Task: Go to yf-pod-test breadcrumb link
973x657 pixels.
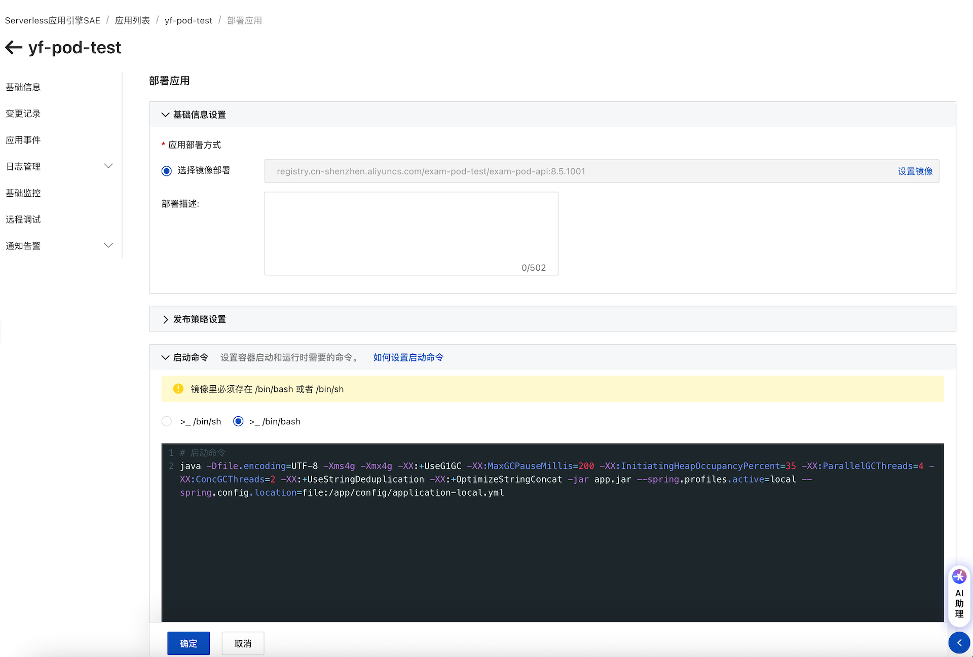Action: pos(189,20)
